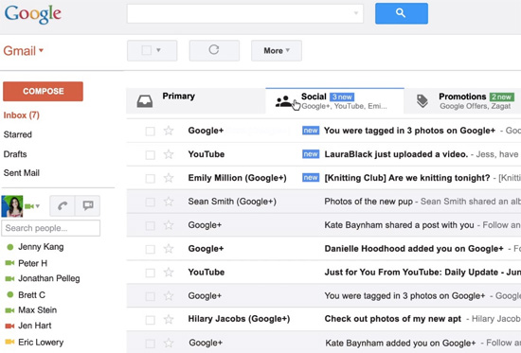Image resolution: width=521 pixels, height=353 pixels.
Task: Click video camera icon next to Peter H
Action: coord(10,263)
